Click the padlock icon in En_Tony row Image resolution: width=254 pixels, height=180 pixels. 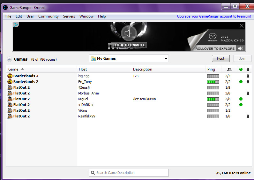pyautogui.click(x=248, y=82)
